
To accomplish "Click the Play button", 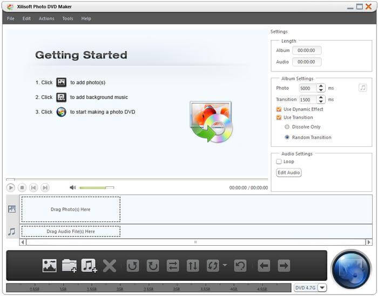I will click(11, 187).
